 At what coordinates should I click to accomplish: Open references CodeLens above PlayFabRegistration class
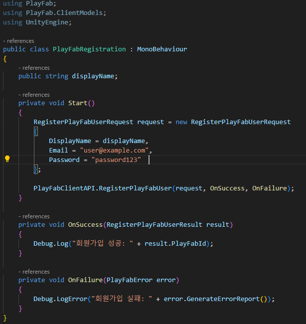pos(18,41)
